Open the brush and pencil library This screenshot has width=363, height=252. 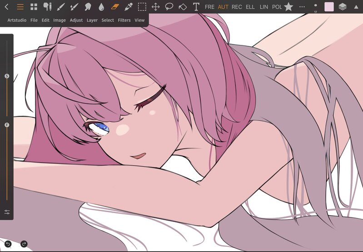[47, 7]
